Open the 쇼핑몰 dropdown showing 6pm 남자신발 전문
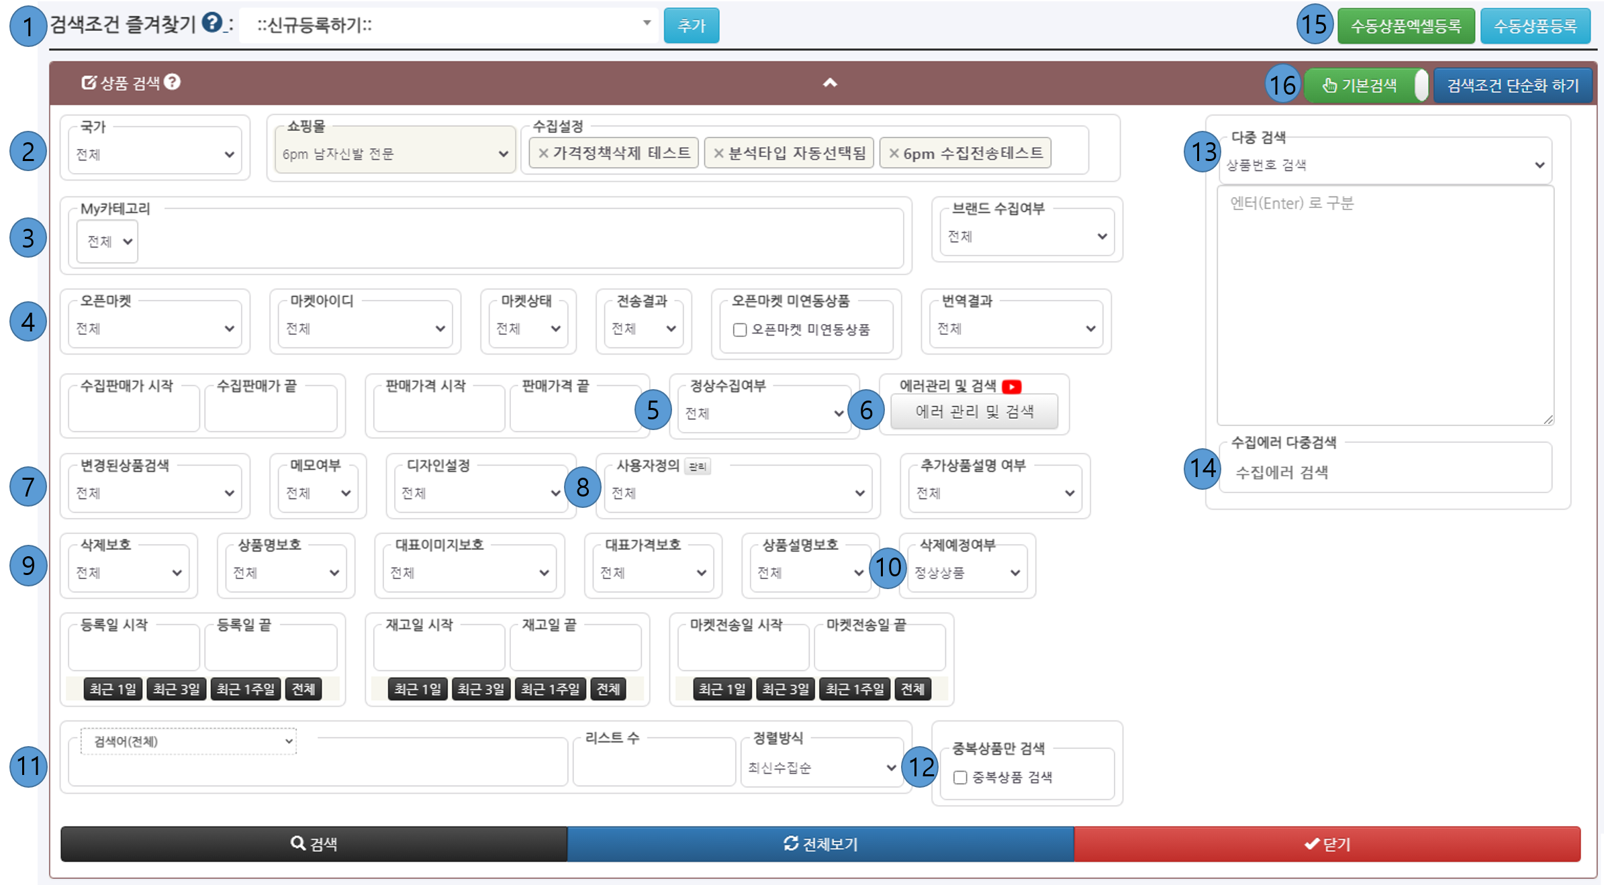This screenshot has height=885, width=1604. click(395, 154)
